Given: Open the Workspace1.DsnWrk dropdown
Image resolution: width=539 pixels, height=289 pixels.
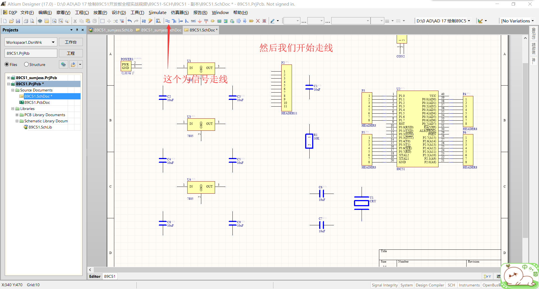Looking at the screenshot, I should coord(53,42).
